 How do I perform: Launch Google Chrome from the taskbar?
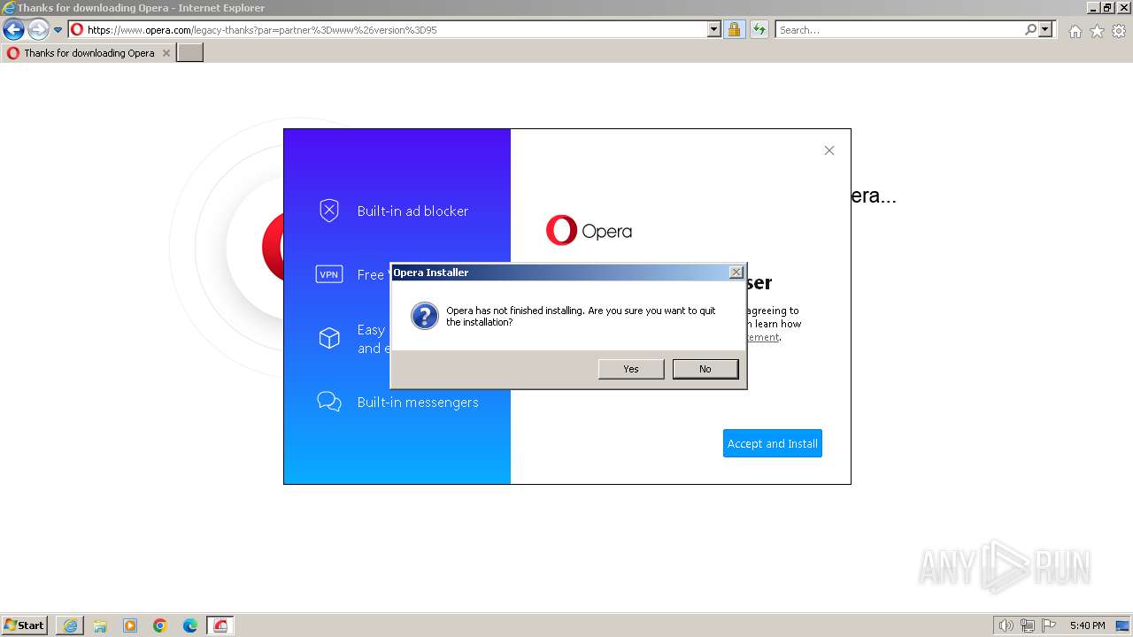tap(160, 625)
